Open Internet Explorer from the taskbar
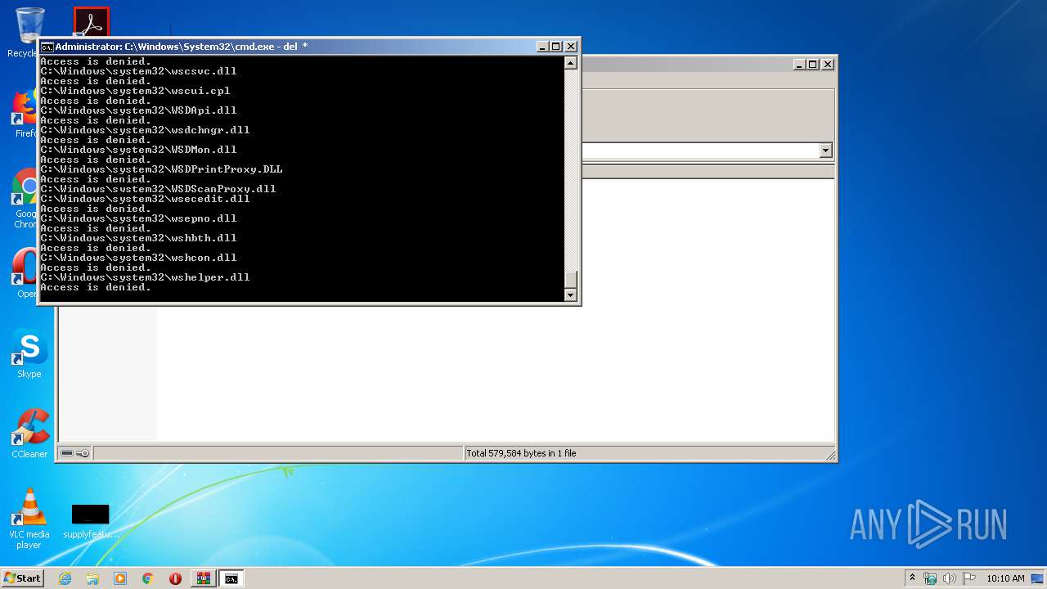This screenshot has height=589, width=1047. coord(65,578)
